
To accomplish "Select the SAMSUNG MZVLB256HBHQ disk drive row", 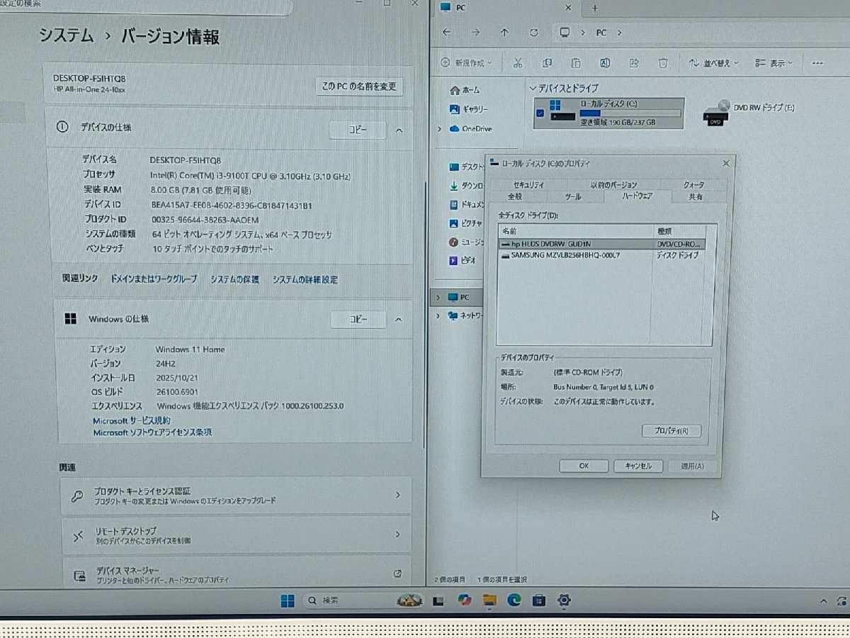I will pyautogui.click(x=560, y=255).
